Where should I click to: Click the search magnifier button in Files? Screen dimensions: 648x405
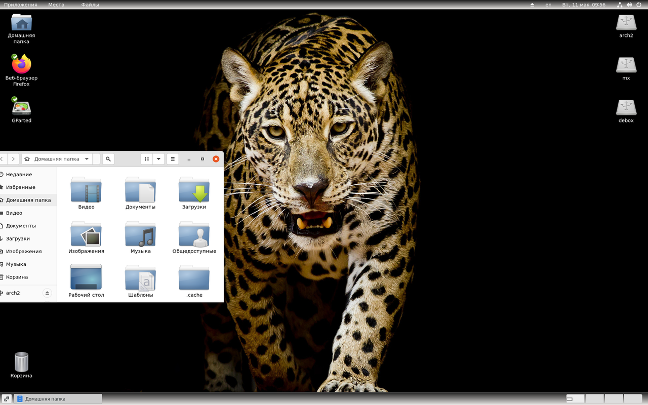[x=108, y=159]
